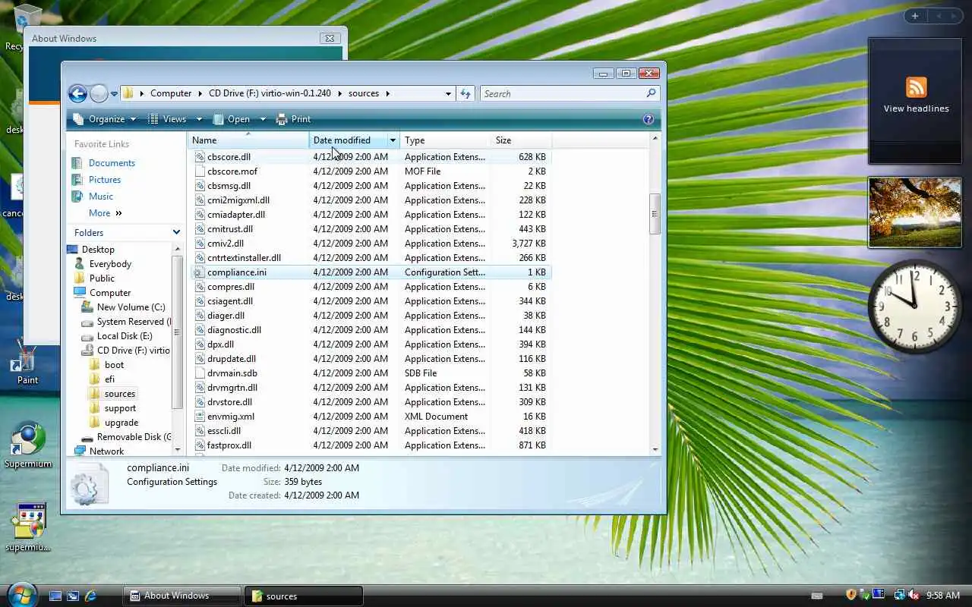
Task: Select Public folder in tree
Action: tap(102, 278)
